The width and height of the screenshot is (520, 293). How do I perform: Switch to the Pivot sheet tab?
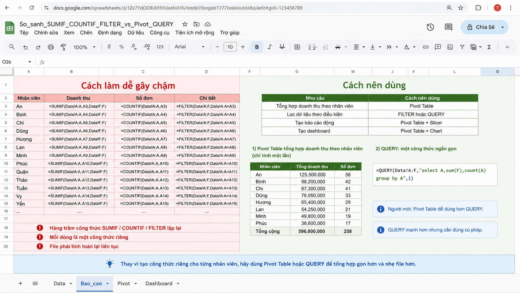[123, 283]
